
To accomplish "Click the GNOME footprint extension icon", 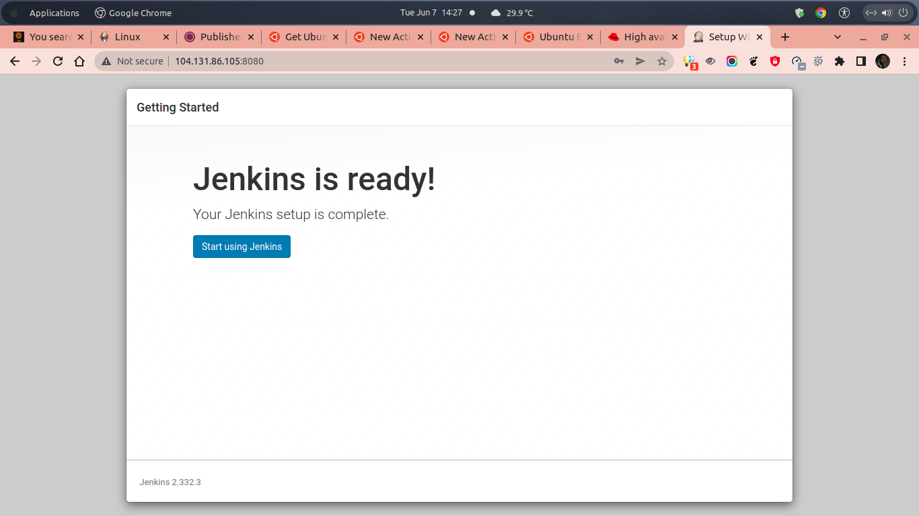I will point(753,61).
